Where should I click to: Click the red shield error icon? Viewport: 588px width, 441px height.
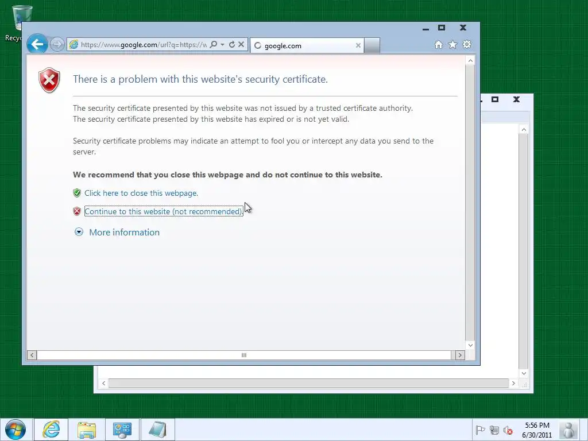click(49, 80)
